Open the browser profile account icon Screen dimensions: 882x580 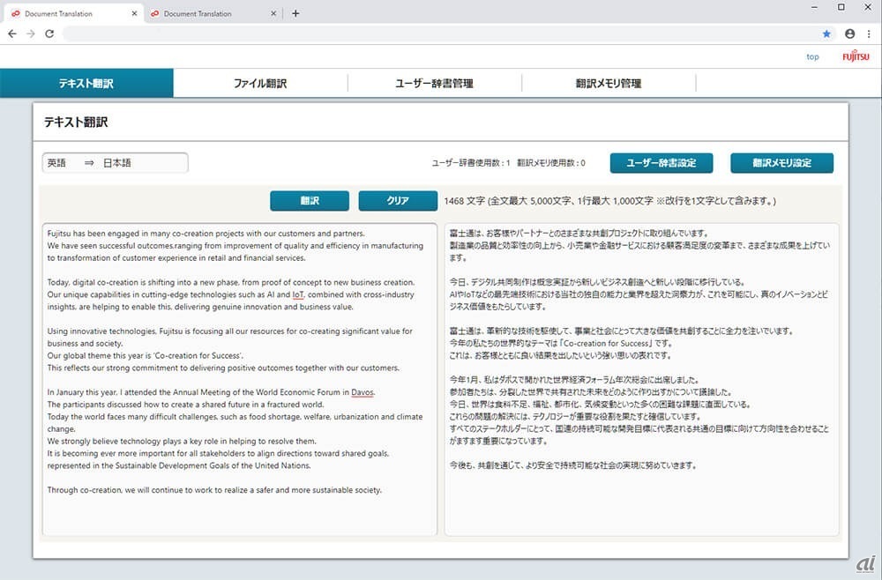[x=849, y=33]
